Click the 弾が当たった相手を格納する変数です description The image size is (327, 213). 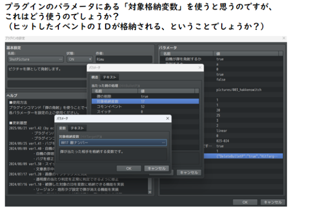tap(113, 154)
